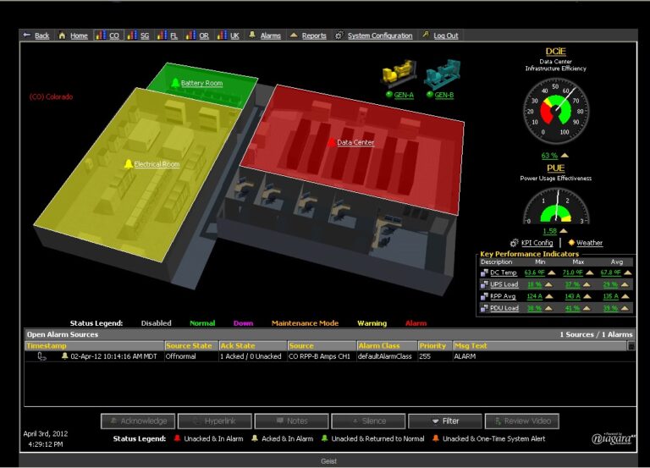Click the System Configuration gear icon
This screenshot has width=650, height=468.
point(339,36)
